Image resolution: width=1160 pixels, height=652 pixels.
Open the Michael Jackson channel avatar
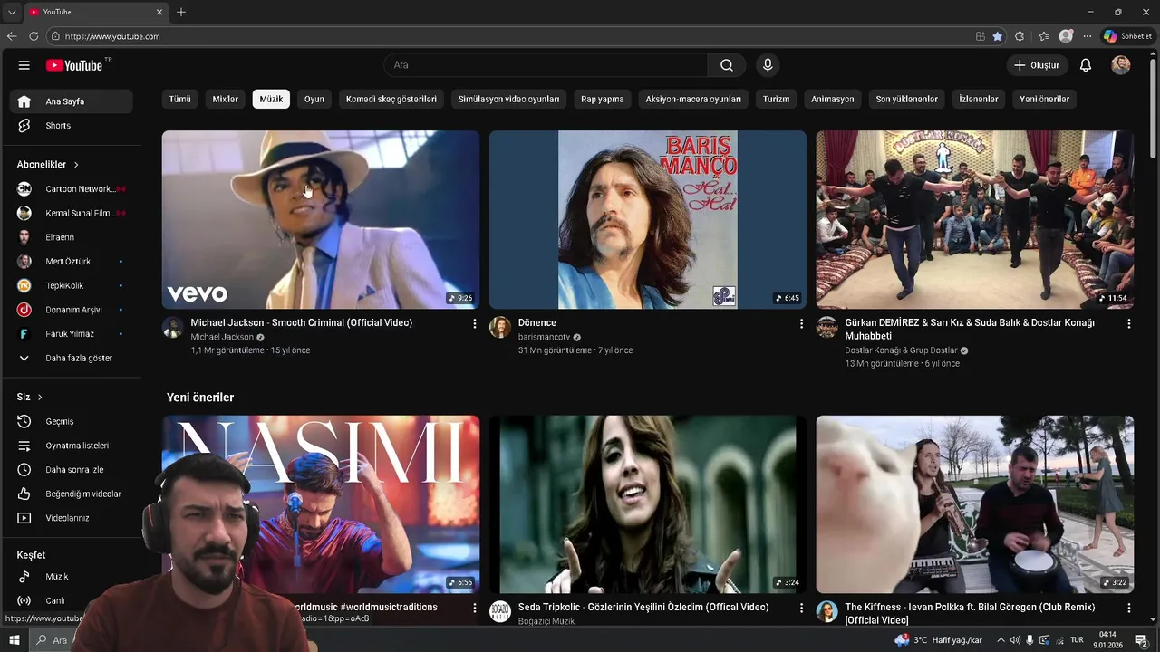(x=173, y=327)
